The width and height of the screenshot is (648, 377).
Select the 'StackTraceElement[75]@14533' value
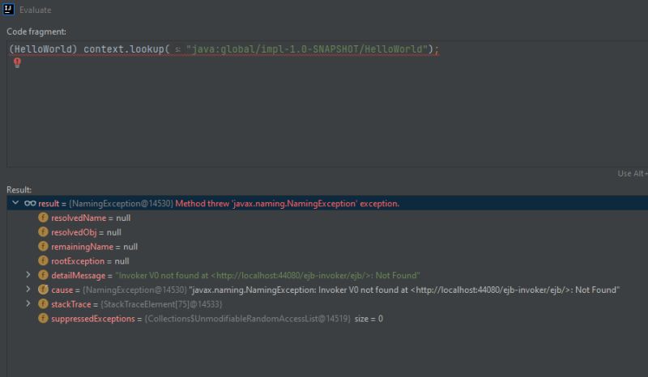click(161, 304)
